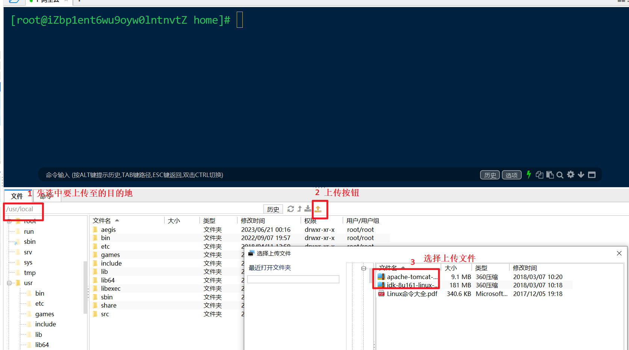Select lib folder in file list

(x=104, y=272)
